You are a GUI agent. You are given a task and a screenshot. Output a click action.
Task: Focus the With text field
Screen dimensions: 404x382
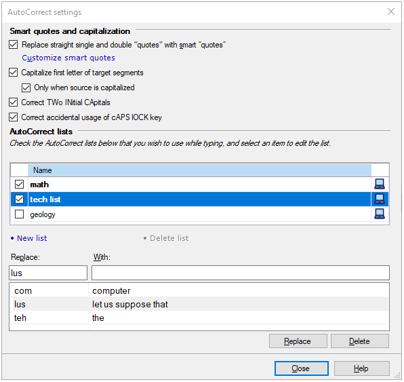click(241, 273)
